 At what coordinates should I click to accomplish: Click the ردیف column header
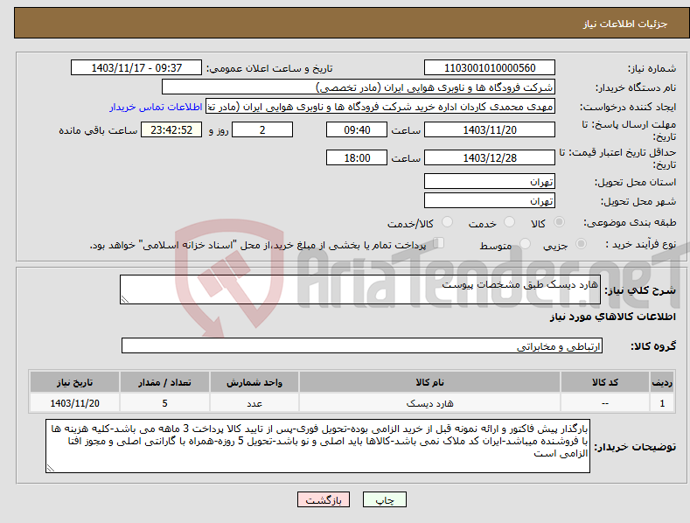662,382
